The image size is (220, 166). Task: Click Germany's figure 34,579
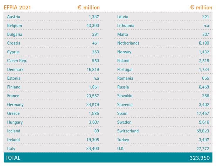pyautogui.click(x=92, y=104)
